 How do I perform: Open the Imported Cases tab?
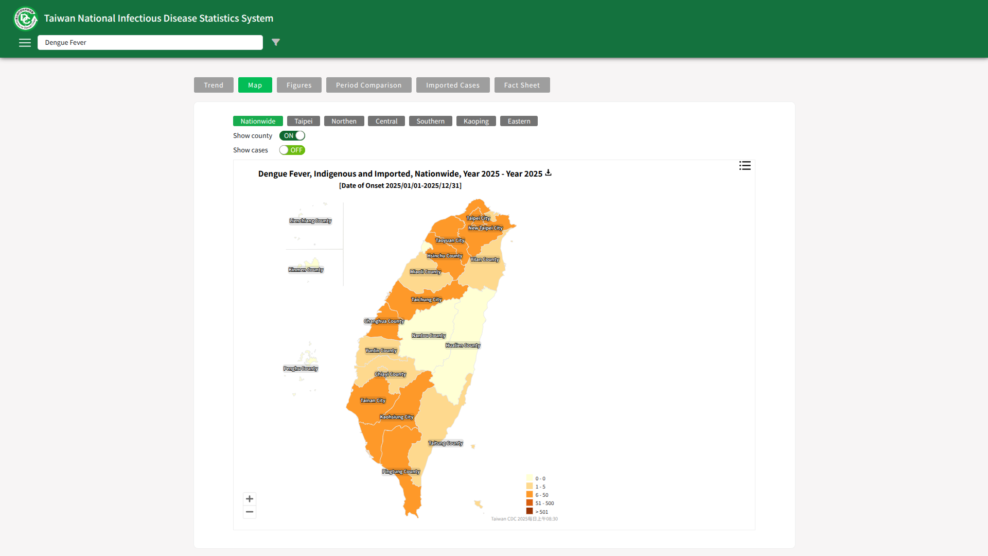click(453, 85)
